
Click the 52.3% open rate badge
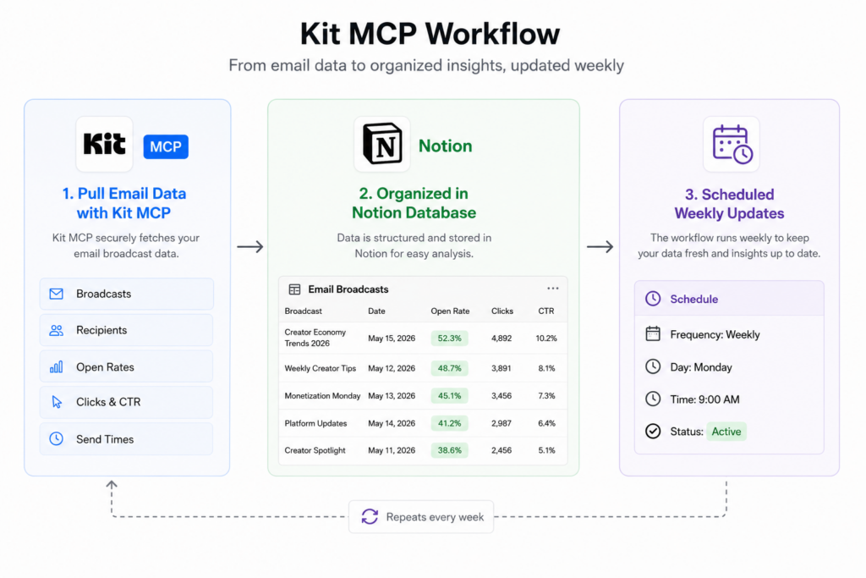(x=450, y=339)
